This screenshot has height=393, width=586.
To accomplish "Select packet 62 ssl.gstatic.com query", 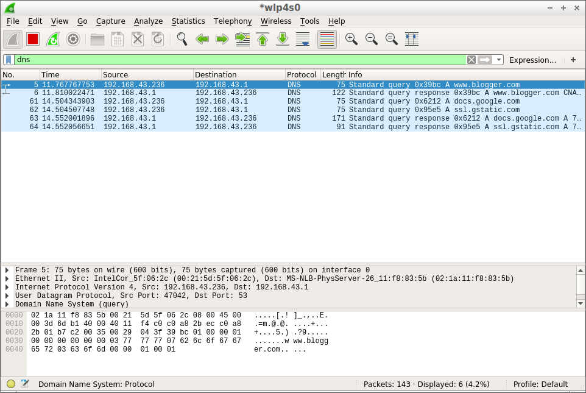I will (x=292, y=110).
